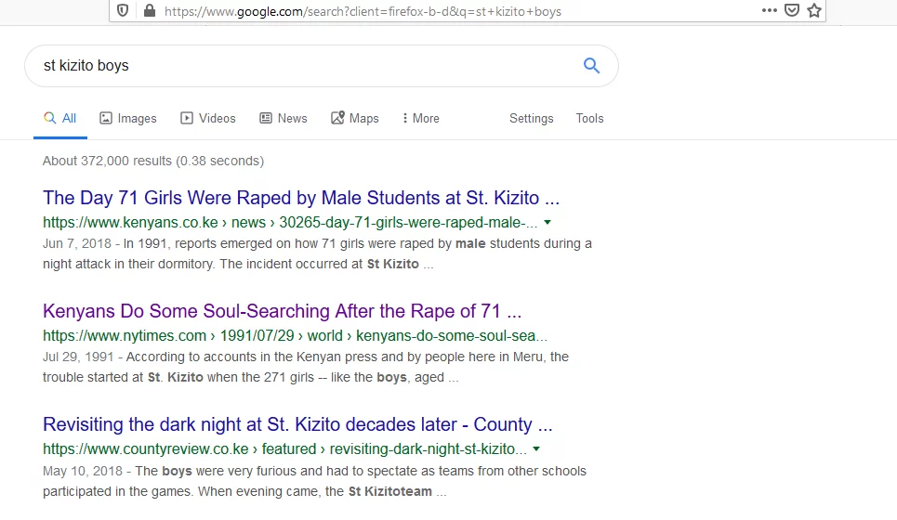
Task: Save page to Pocket icon
Action: click(x=792, y=10)
